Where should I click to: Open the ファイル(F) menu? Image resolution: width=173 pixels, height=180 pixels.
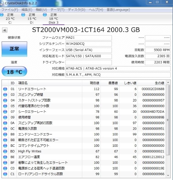click(10, 10)
